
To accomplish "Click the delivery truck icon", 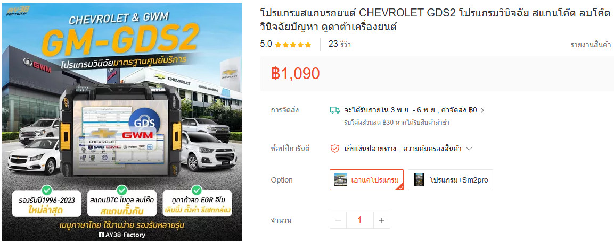I will 335,110.
